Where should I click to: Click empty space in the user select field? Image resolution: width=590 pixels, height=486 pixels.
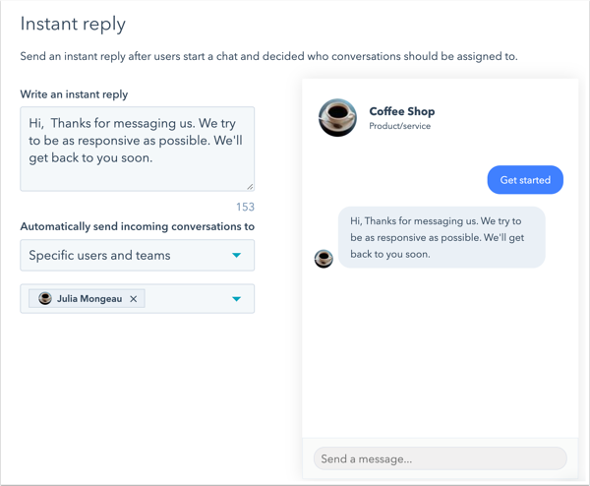click(x=187, y=299)
